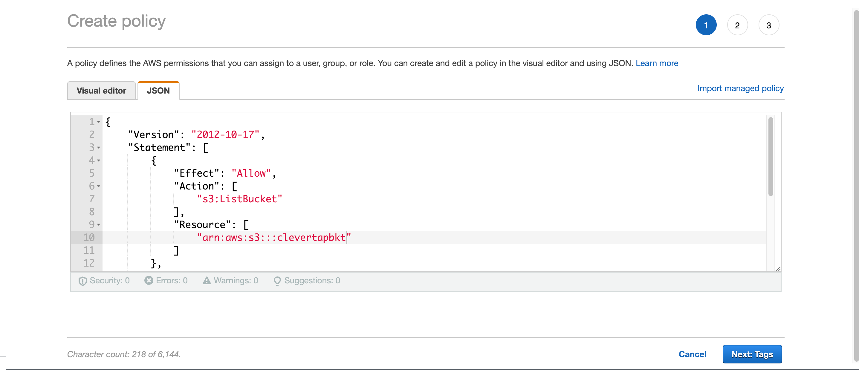Click the Suggestions lightbulb icon

point(277,281)
